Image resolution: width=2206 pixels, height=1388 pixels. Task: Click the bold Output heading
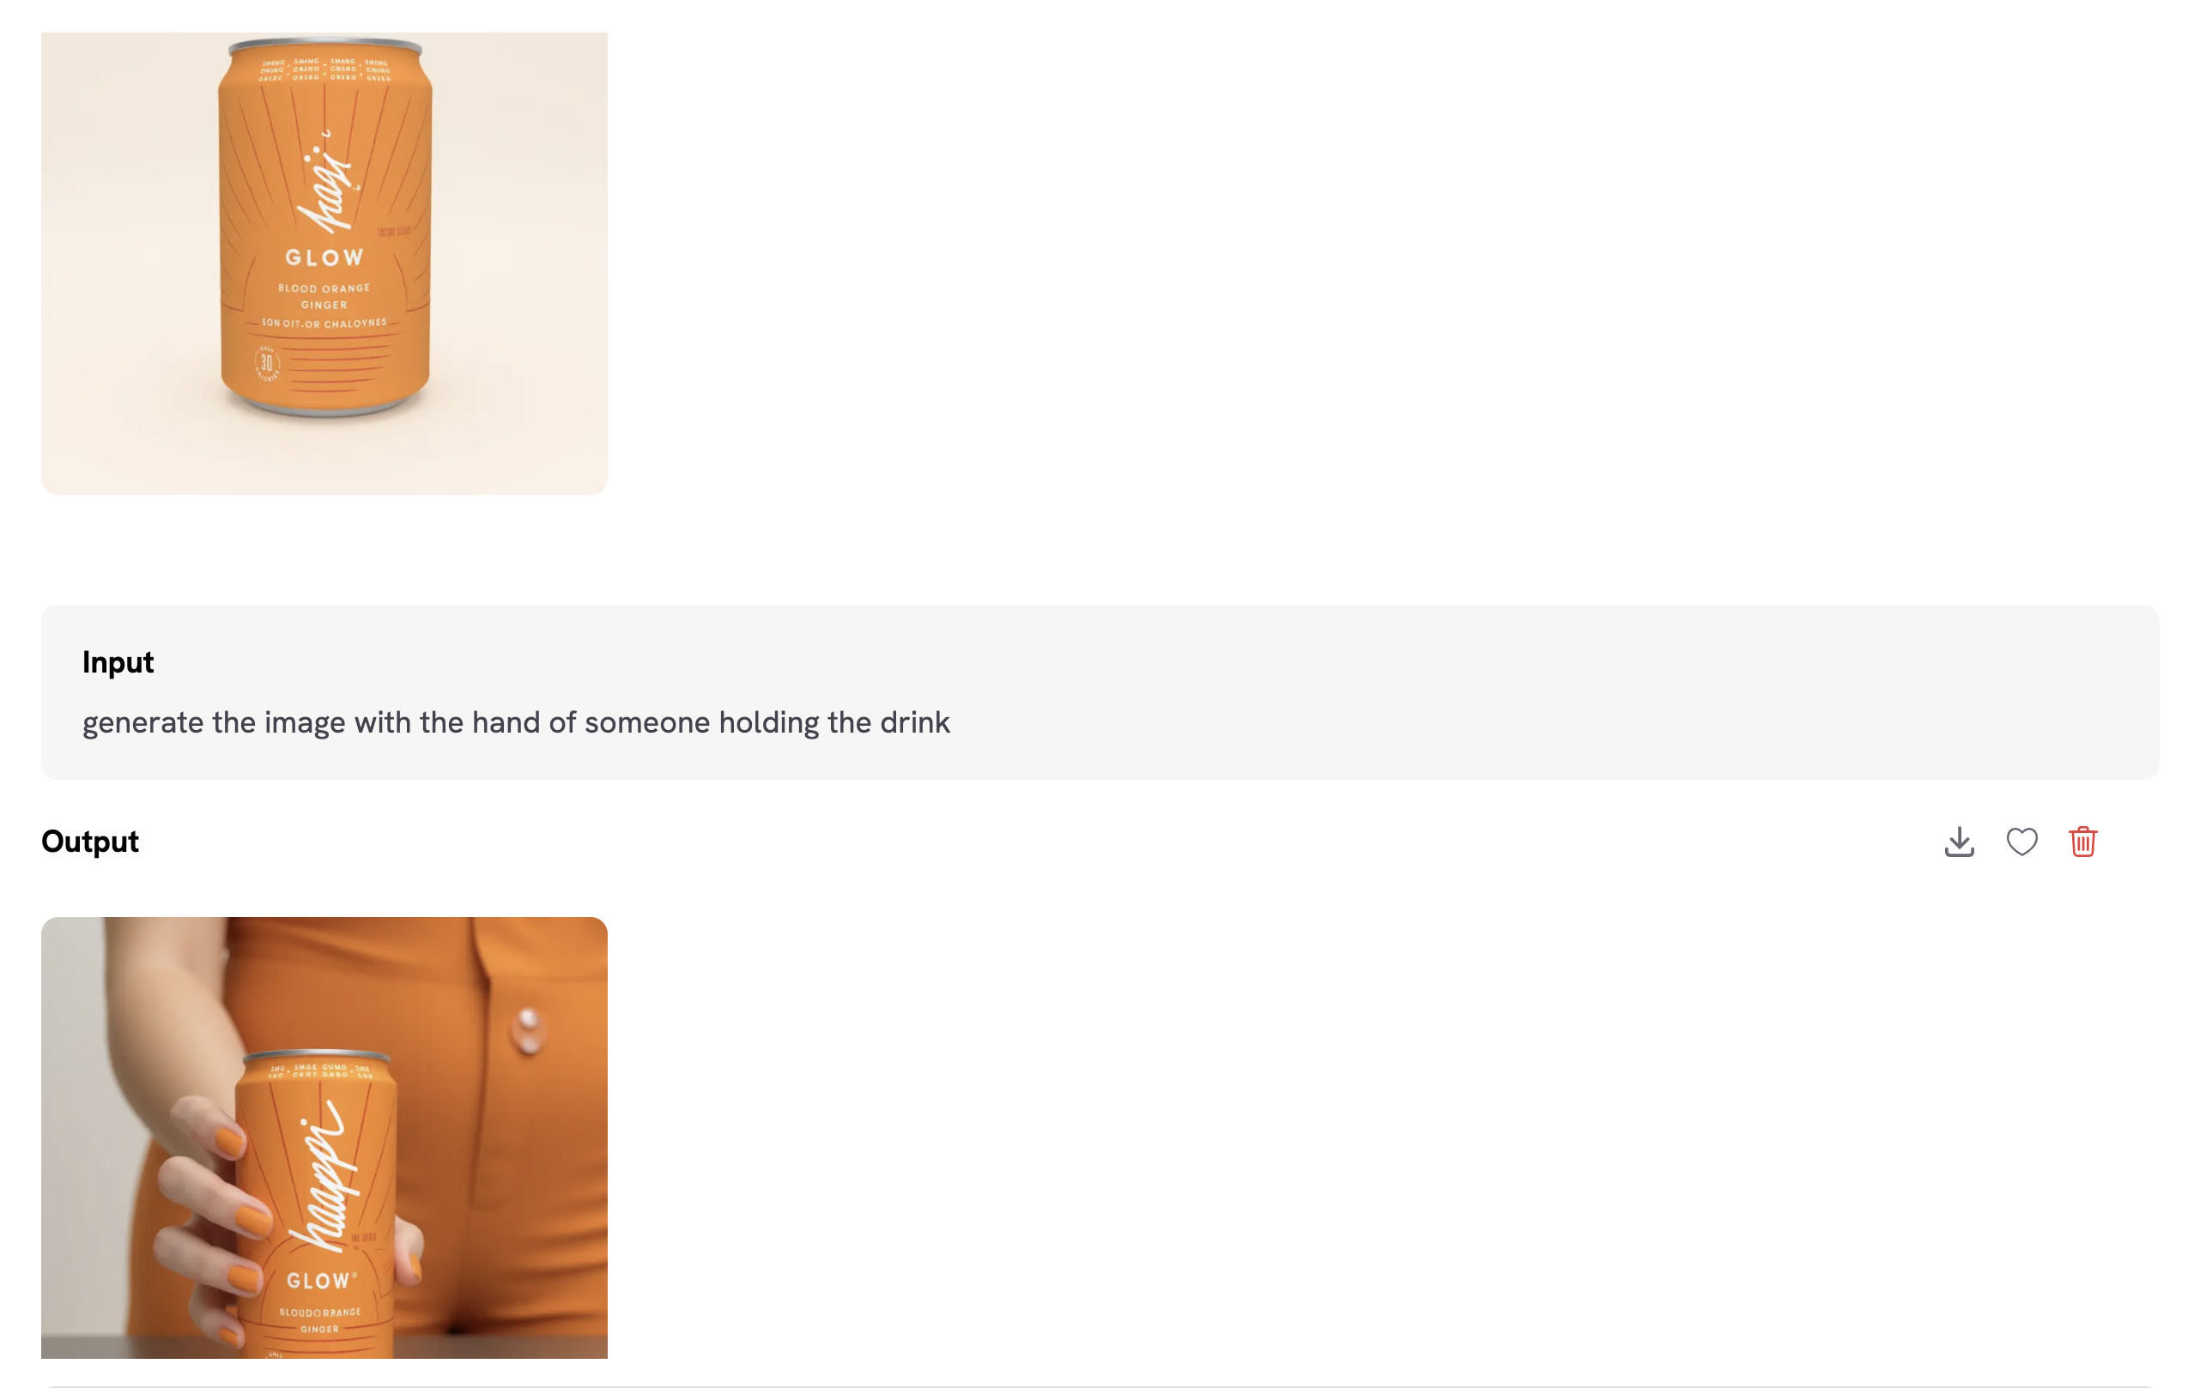pyautogui.click(x=90, y=842)
